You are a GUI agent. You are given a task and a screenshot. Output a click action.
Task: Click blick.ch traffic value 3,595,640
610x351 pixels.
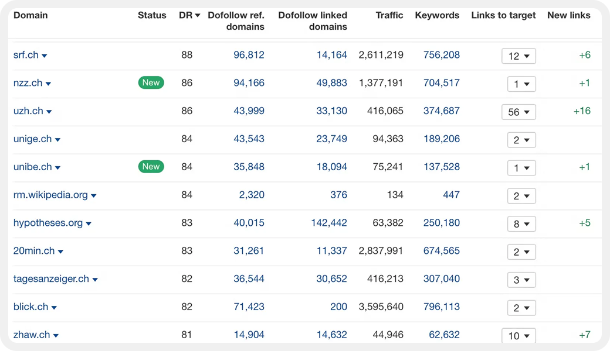(x=381, y=307)
